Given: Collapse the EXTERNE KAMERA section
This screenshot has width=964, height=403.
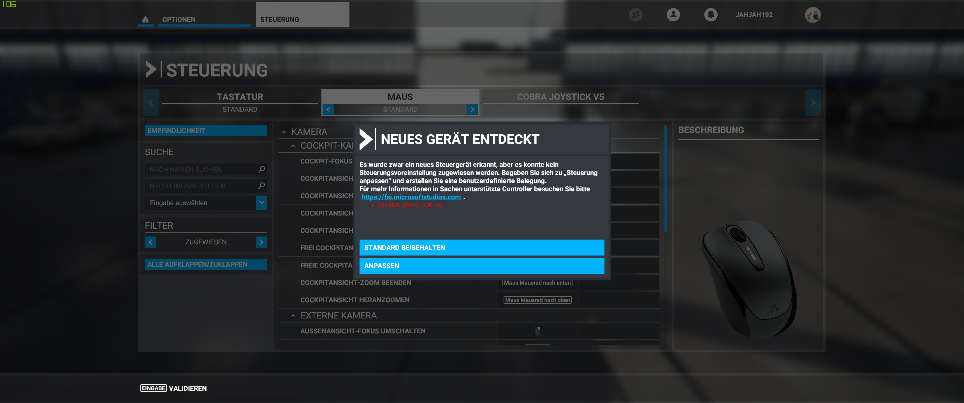Looking at the screenshot, I should tap(293, 315).
